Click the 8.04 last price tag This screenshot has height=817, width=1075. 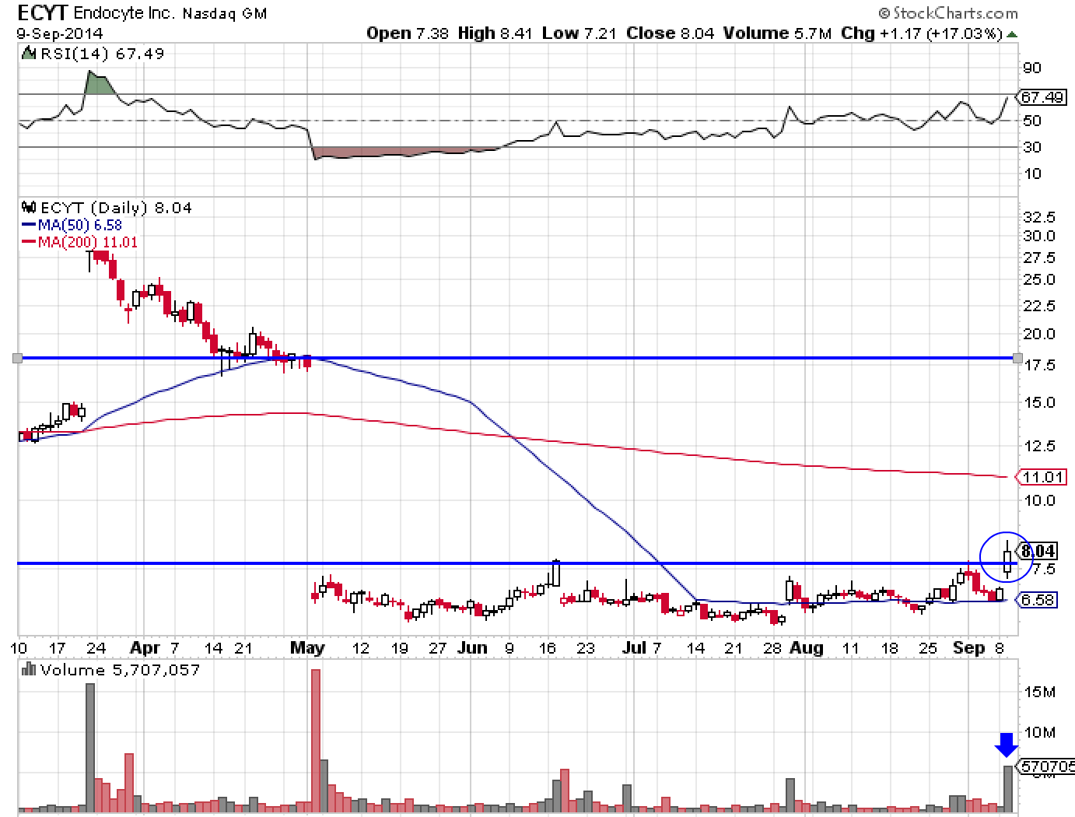(x=1036, y=552)
